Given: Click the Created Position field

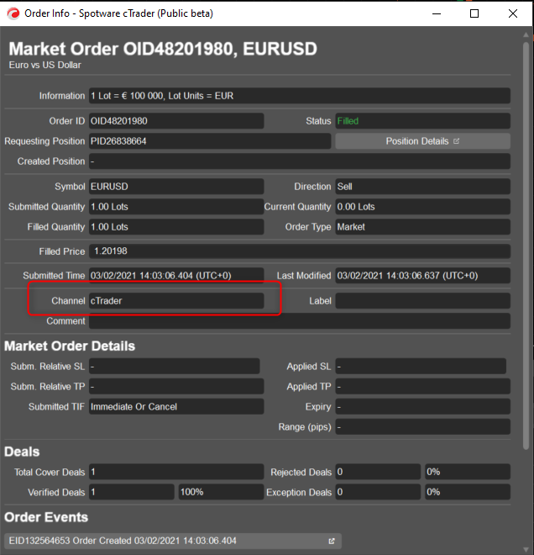Looking at the screenshot, I should 300,161.
